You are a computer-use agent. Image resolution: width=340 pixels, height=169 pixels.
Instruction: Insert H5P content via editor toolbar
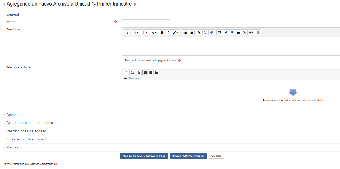(x=251, y=32)
